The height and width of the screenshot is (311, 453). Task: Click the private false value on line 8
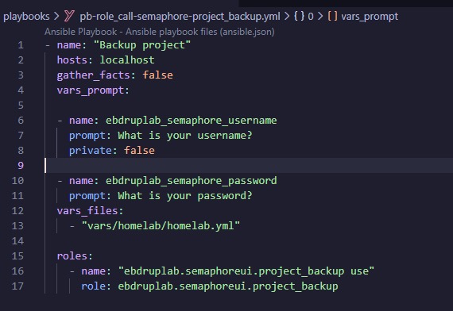139,150
